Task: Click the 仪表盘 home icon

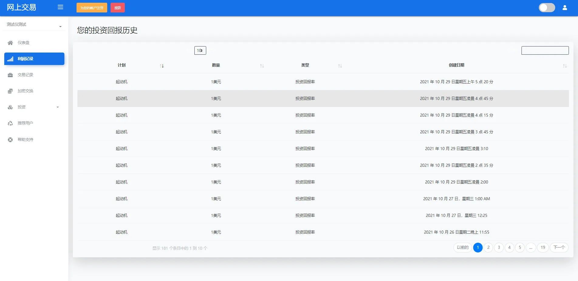Action: 10,43
